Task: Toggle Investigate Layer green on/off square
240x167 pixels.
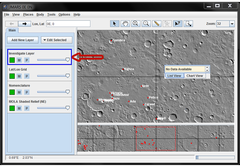Action: click(x=12, y=60)
